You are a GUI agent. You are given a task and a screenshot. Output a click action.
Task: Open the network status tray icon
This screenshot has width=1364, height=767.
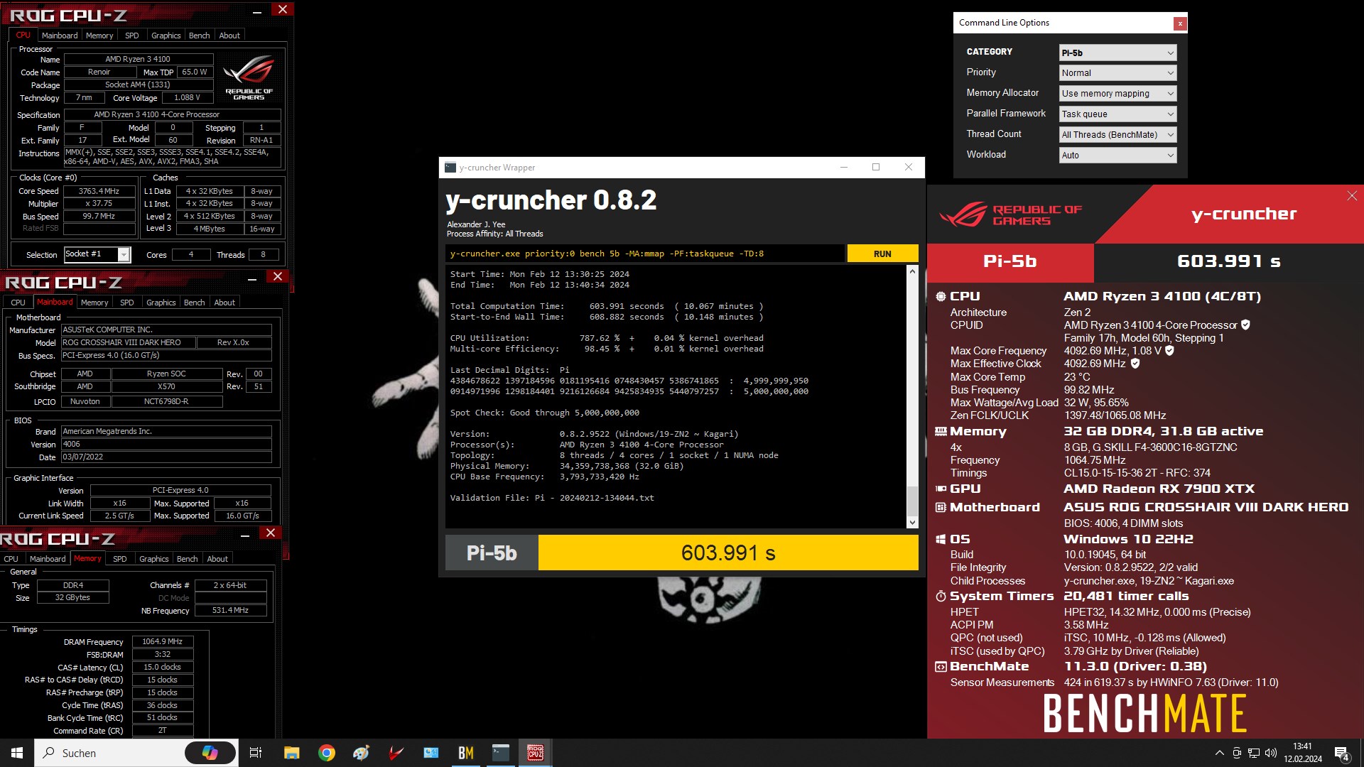(x=1254, y=753)
